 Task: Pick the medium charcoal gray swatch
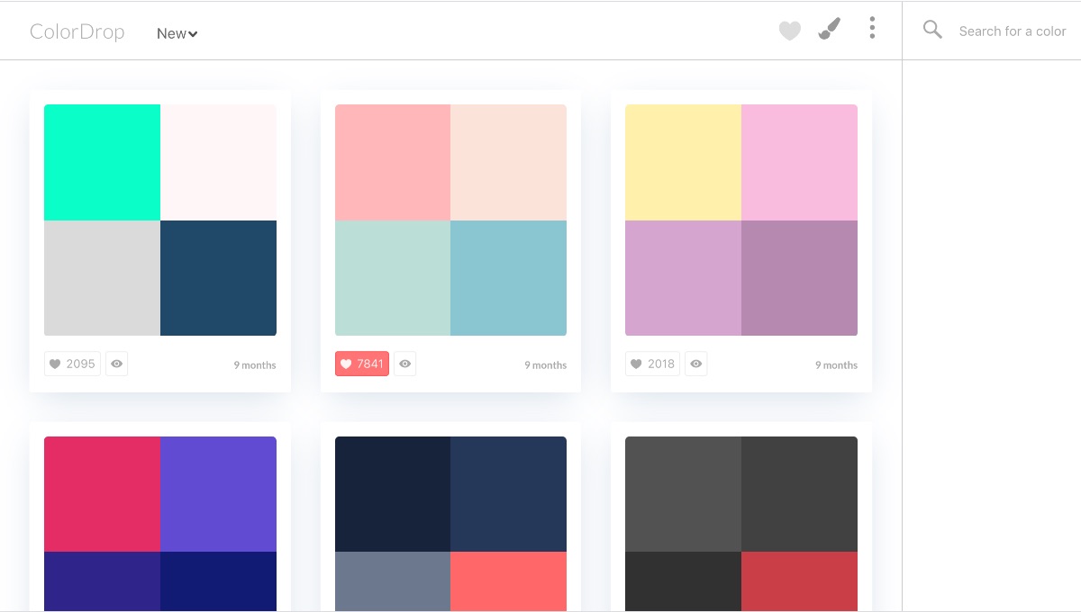coord(683,494)
